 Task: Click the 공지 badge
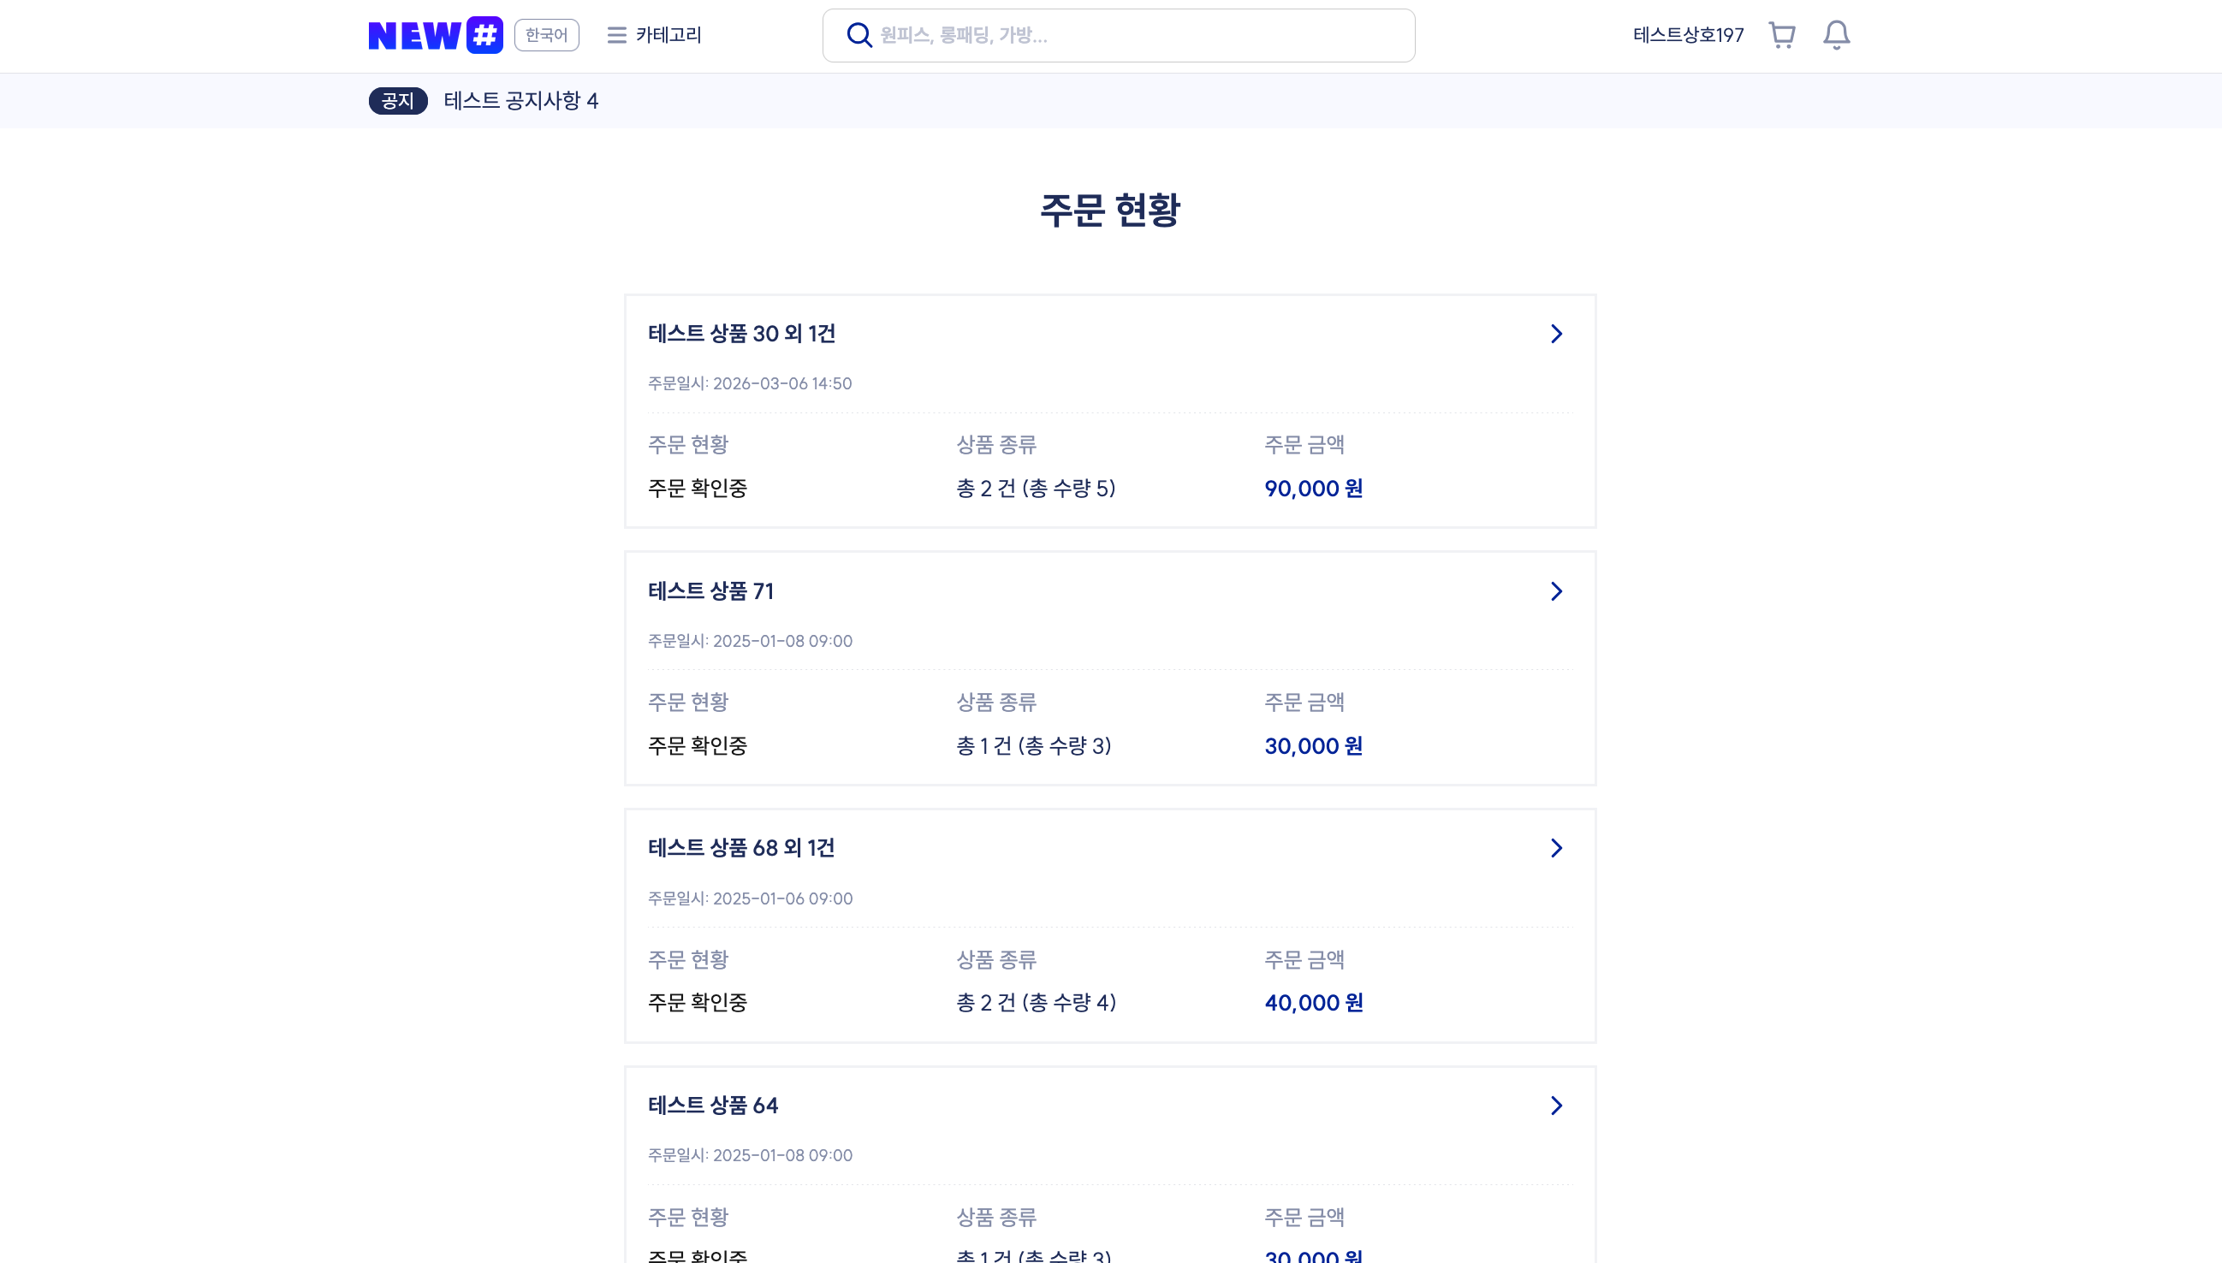(x=397, y=102)
